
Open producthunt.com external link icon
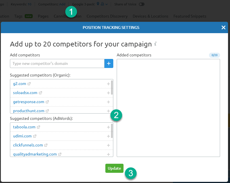pyautogui.click(x=47, y=111)
